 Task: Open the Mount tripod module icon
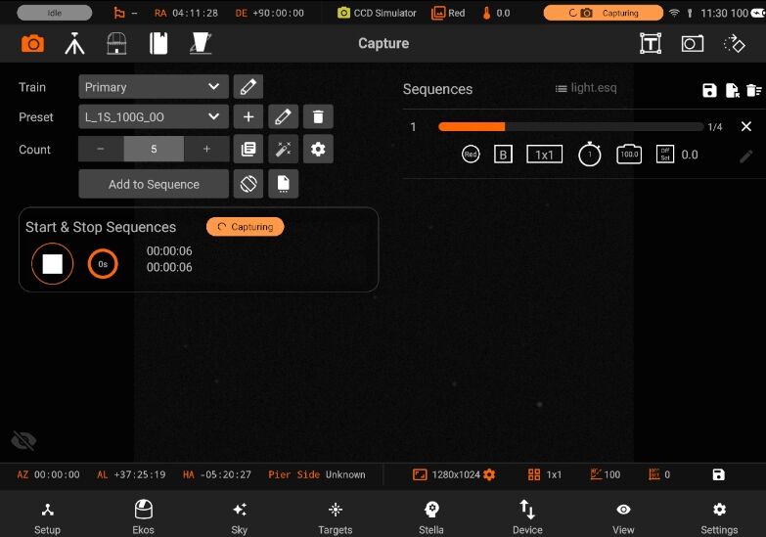[74, 44]
